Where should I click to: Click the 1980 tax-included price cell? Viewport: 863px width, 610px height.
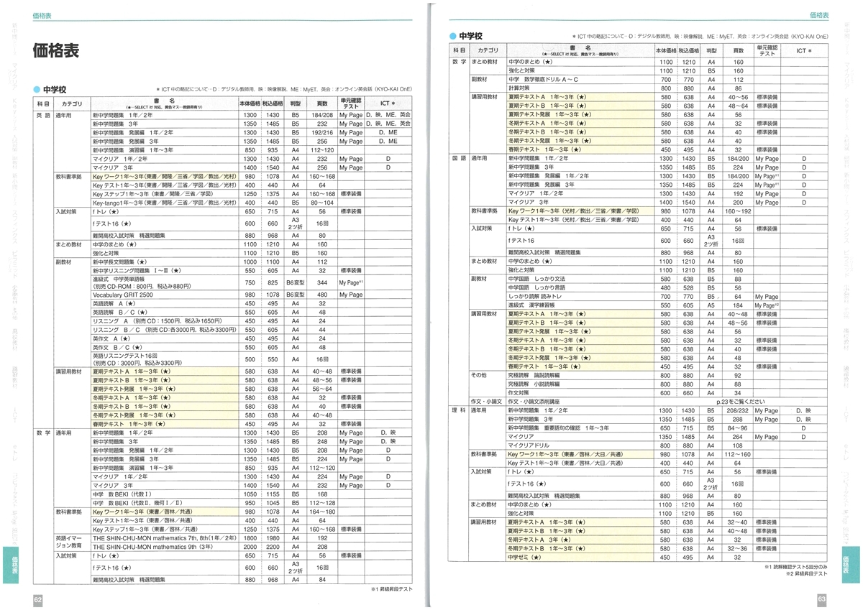(273, 537)
